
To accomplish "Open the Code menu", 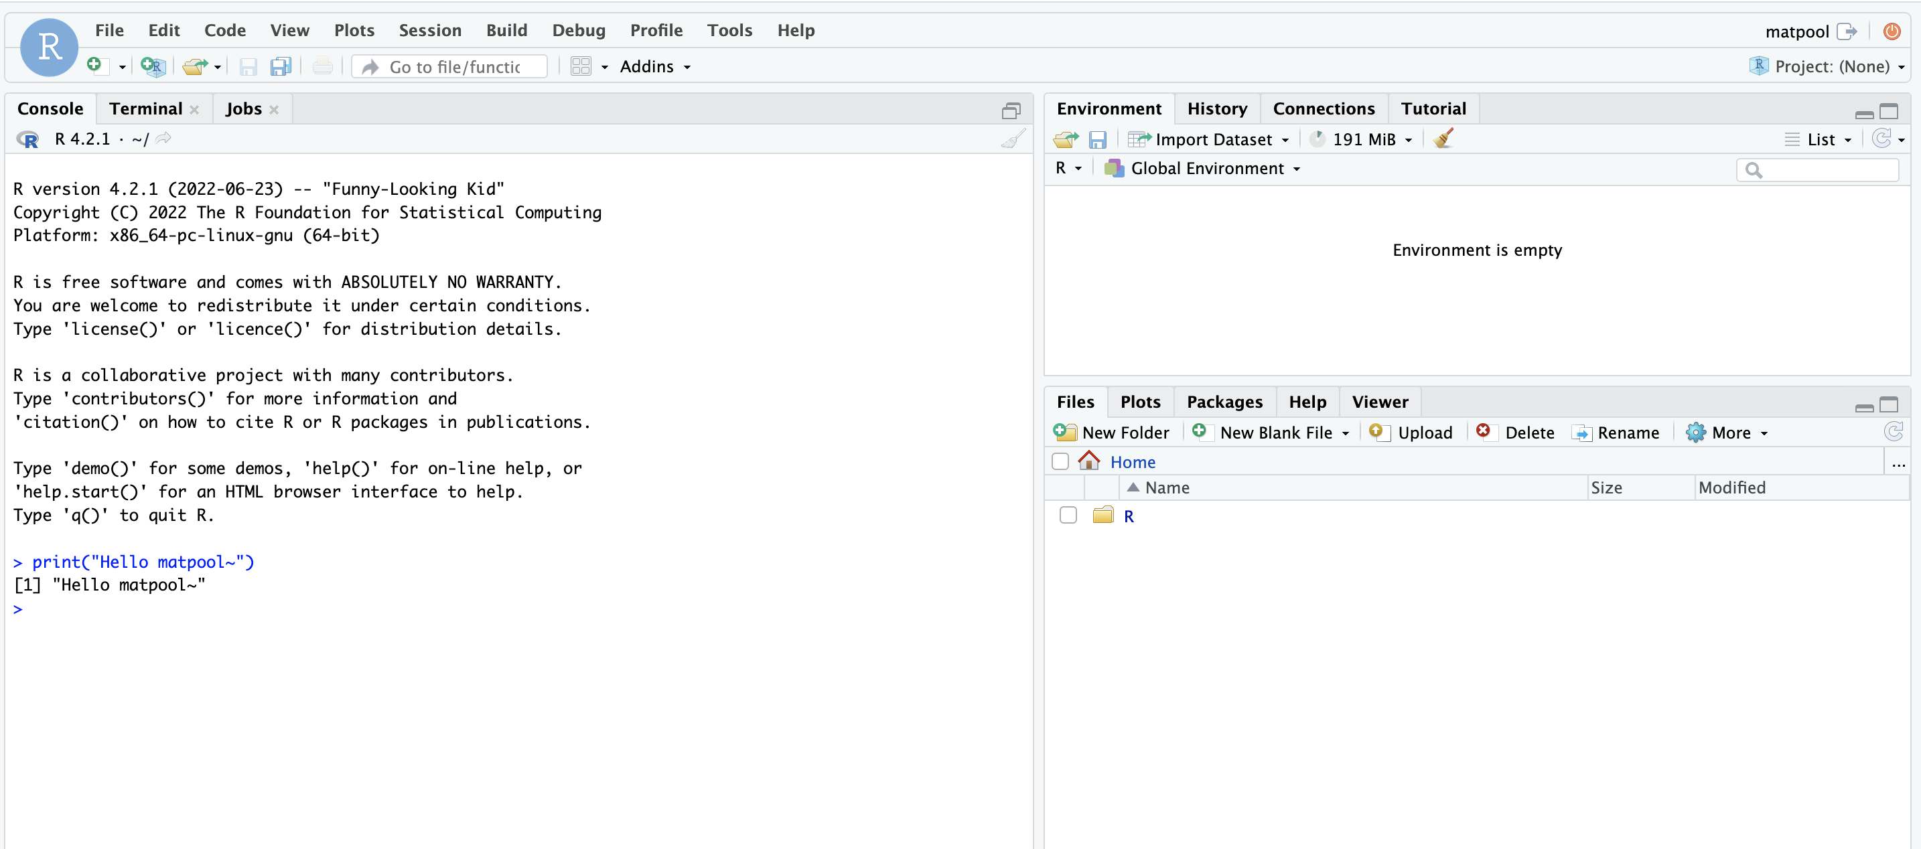I will (225, 30).
